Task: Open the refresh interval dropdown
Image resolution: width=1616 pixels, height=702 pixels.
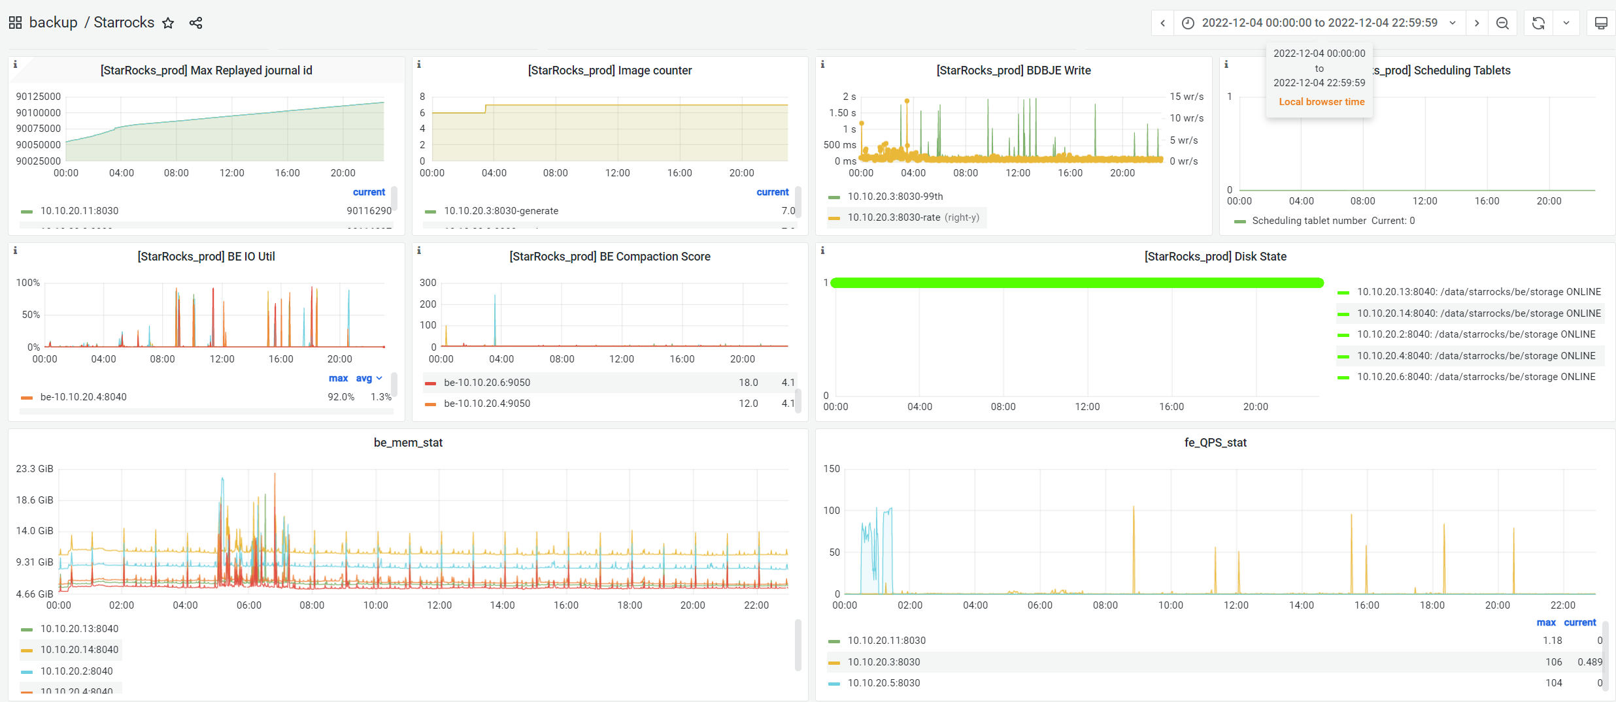Action: click(x=1566, y=23)
